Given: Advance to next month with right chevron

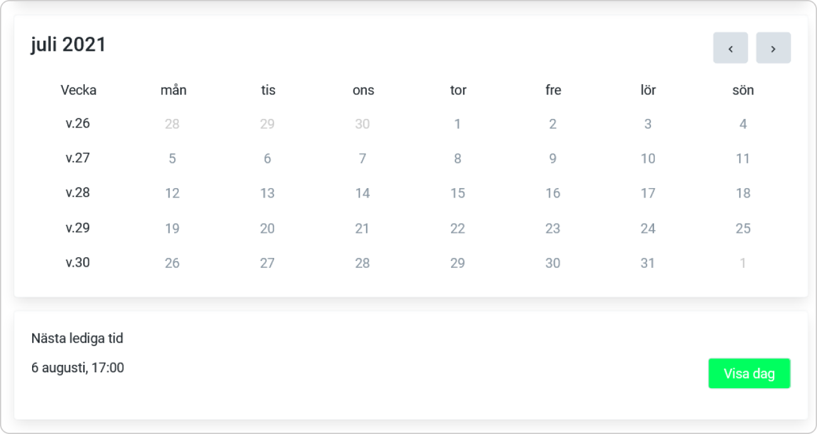Looking at the screenshot, I should point(773,48).
